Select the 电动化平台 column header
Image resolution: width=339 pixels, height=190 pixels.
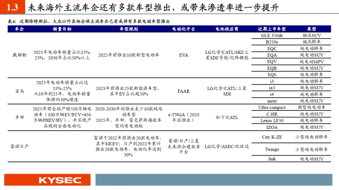coord(184,29)
